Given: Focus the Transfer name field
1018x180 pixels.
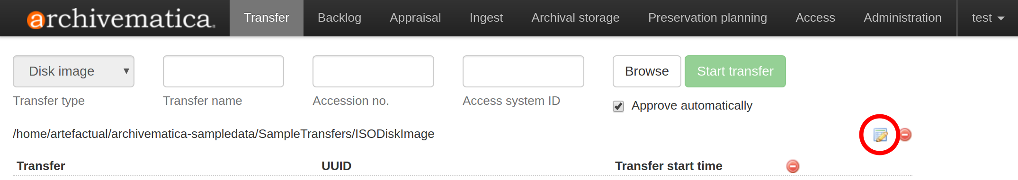Looking at the screenshot, I should pyautogui.click(x=223, y=71).
